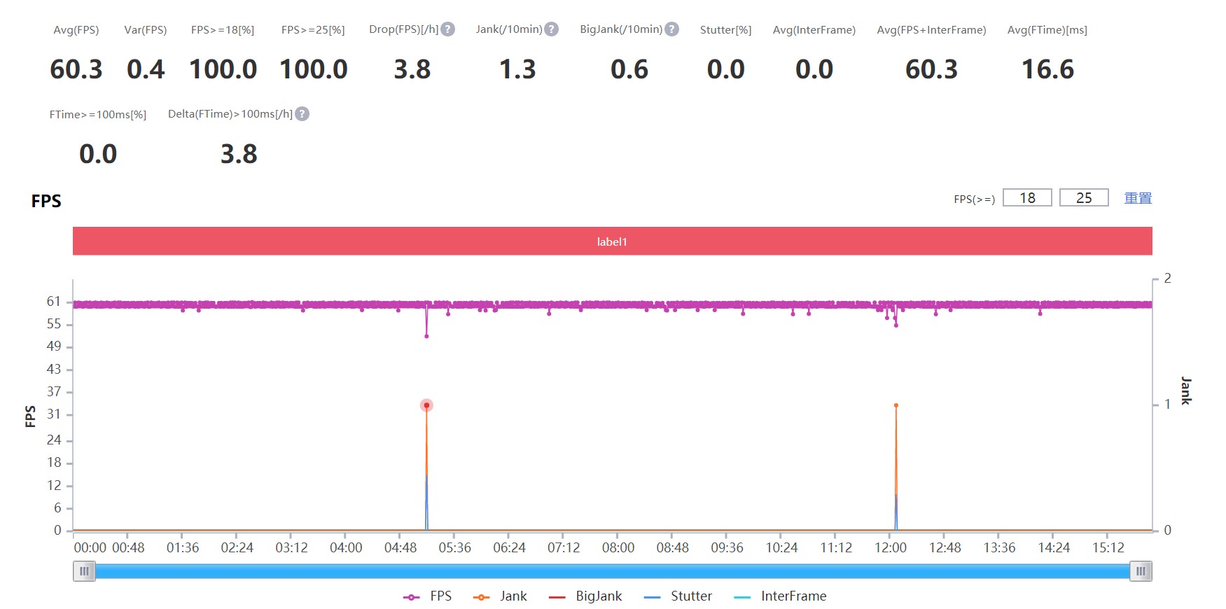Click the help icon next to Drop(FPS)[/h]

coord(448,29)
